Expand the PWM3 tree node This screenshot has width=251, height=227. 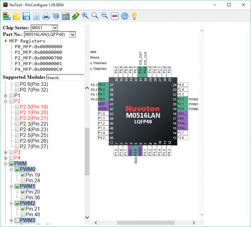(11, 220)
